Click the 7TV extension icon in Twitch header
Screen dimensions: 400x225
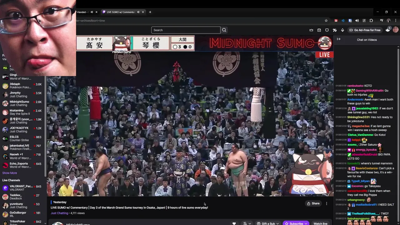point(335,30)
